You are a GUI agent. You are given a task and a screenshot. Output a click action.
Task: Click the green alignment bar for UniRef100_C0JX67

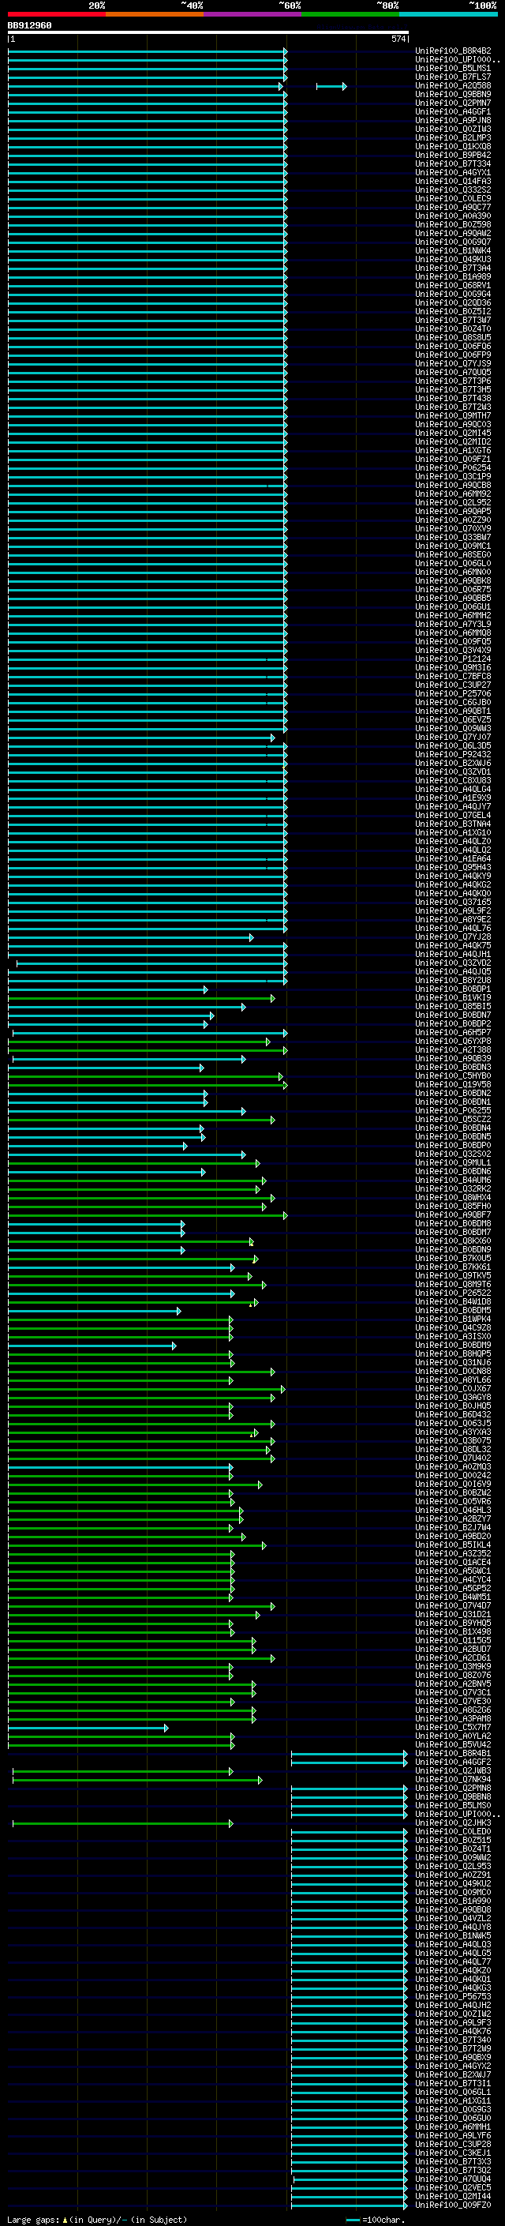point(146,1390)
